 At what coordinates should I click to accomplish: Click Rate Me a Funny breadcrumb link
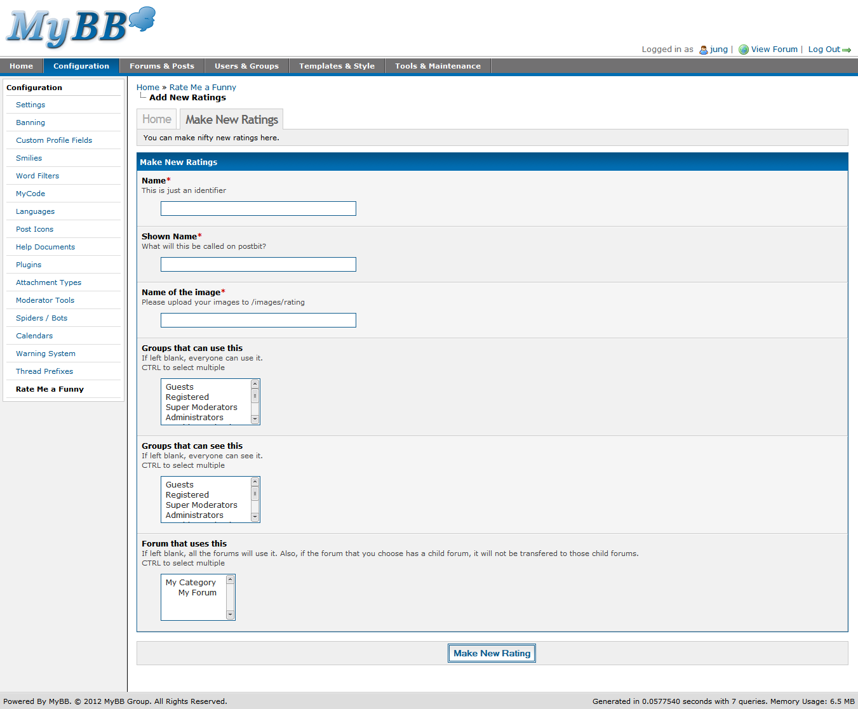click(203, 88)
